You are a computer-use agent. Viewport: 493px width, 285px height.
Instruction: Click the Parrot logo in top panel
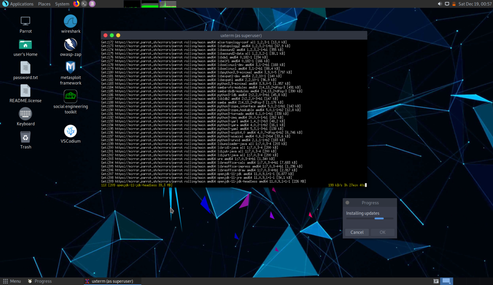tap(5, 4)
